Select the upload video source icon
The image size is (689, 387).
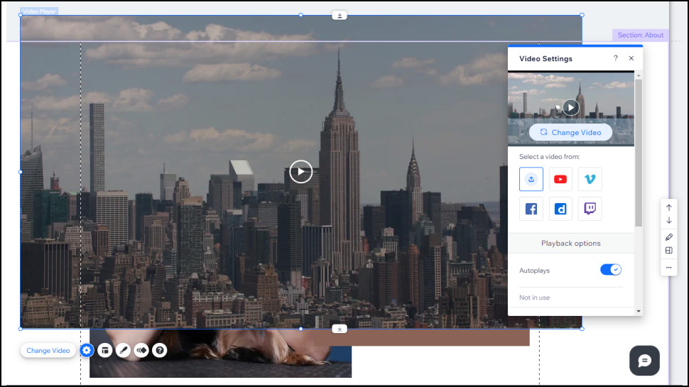point(531,180)
